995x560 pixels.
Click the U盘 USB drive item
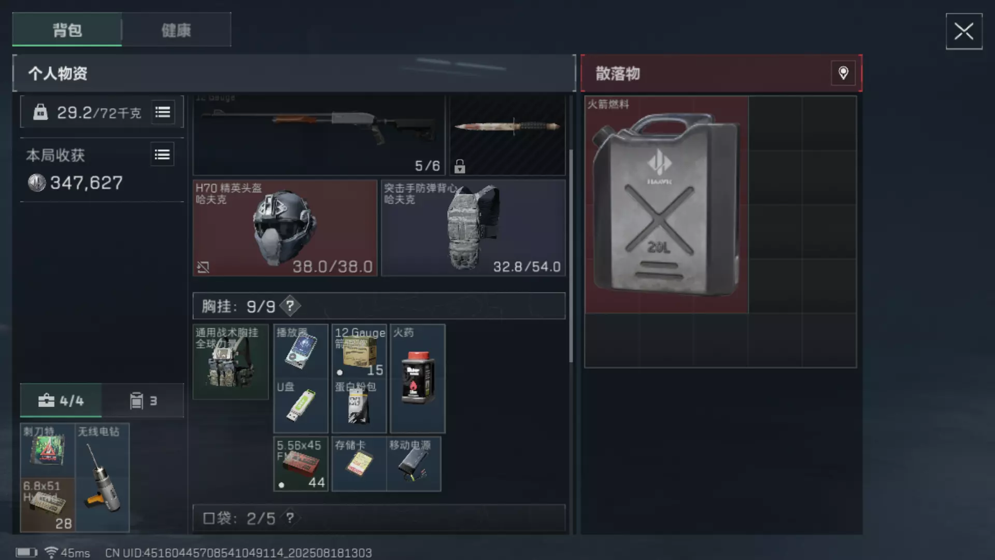(x=301, y=406)
